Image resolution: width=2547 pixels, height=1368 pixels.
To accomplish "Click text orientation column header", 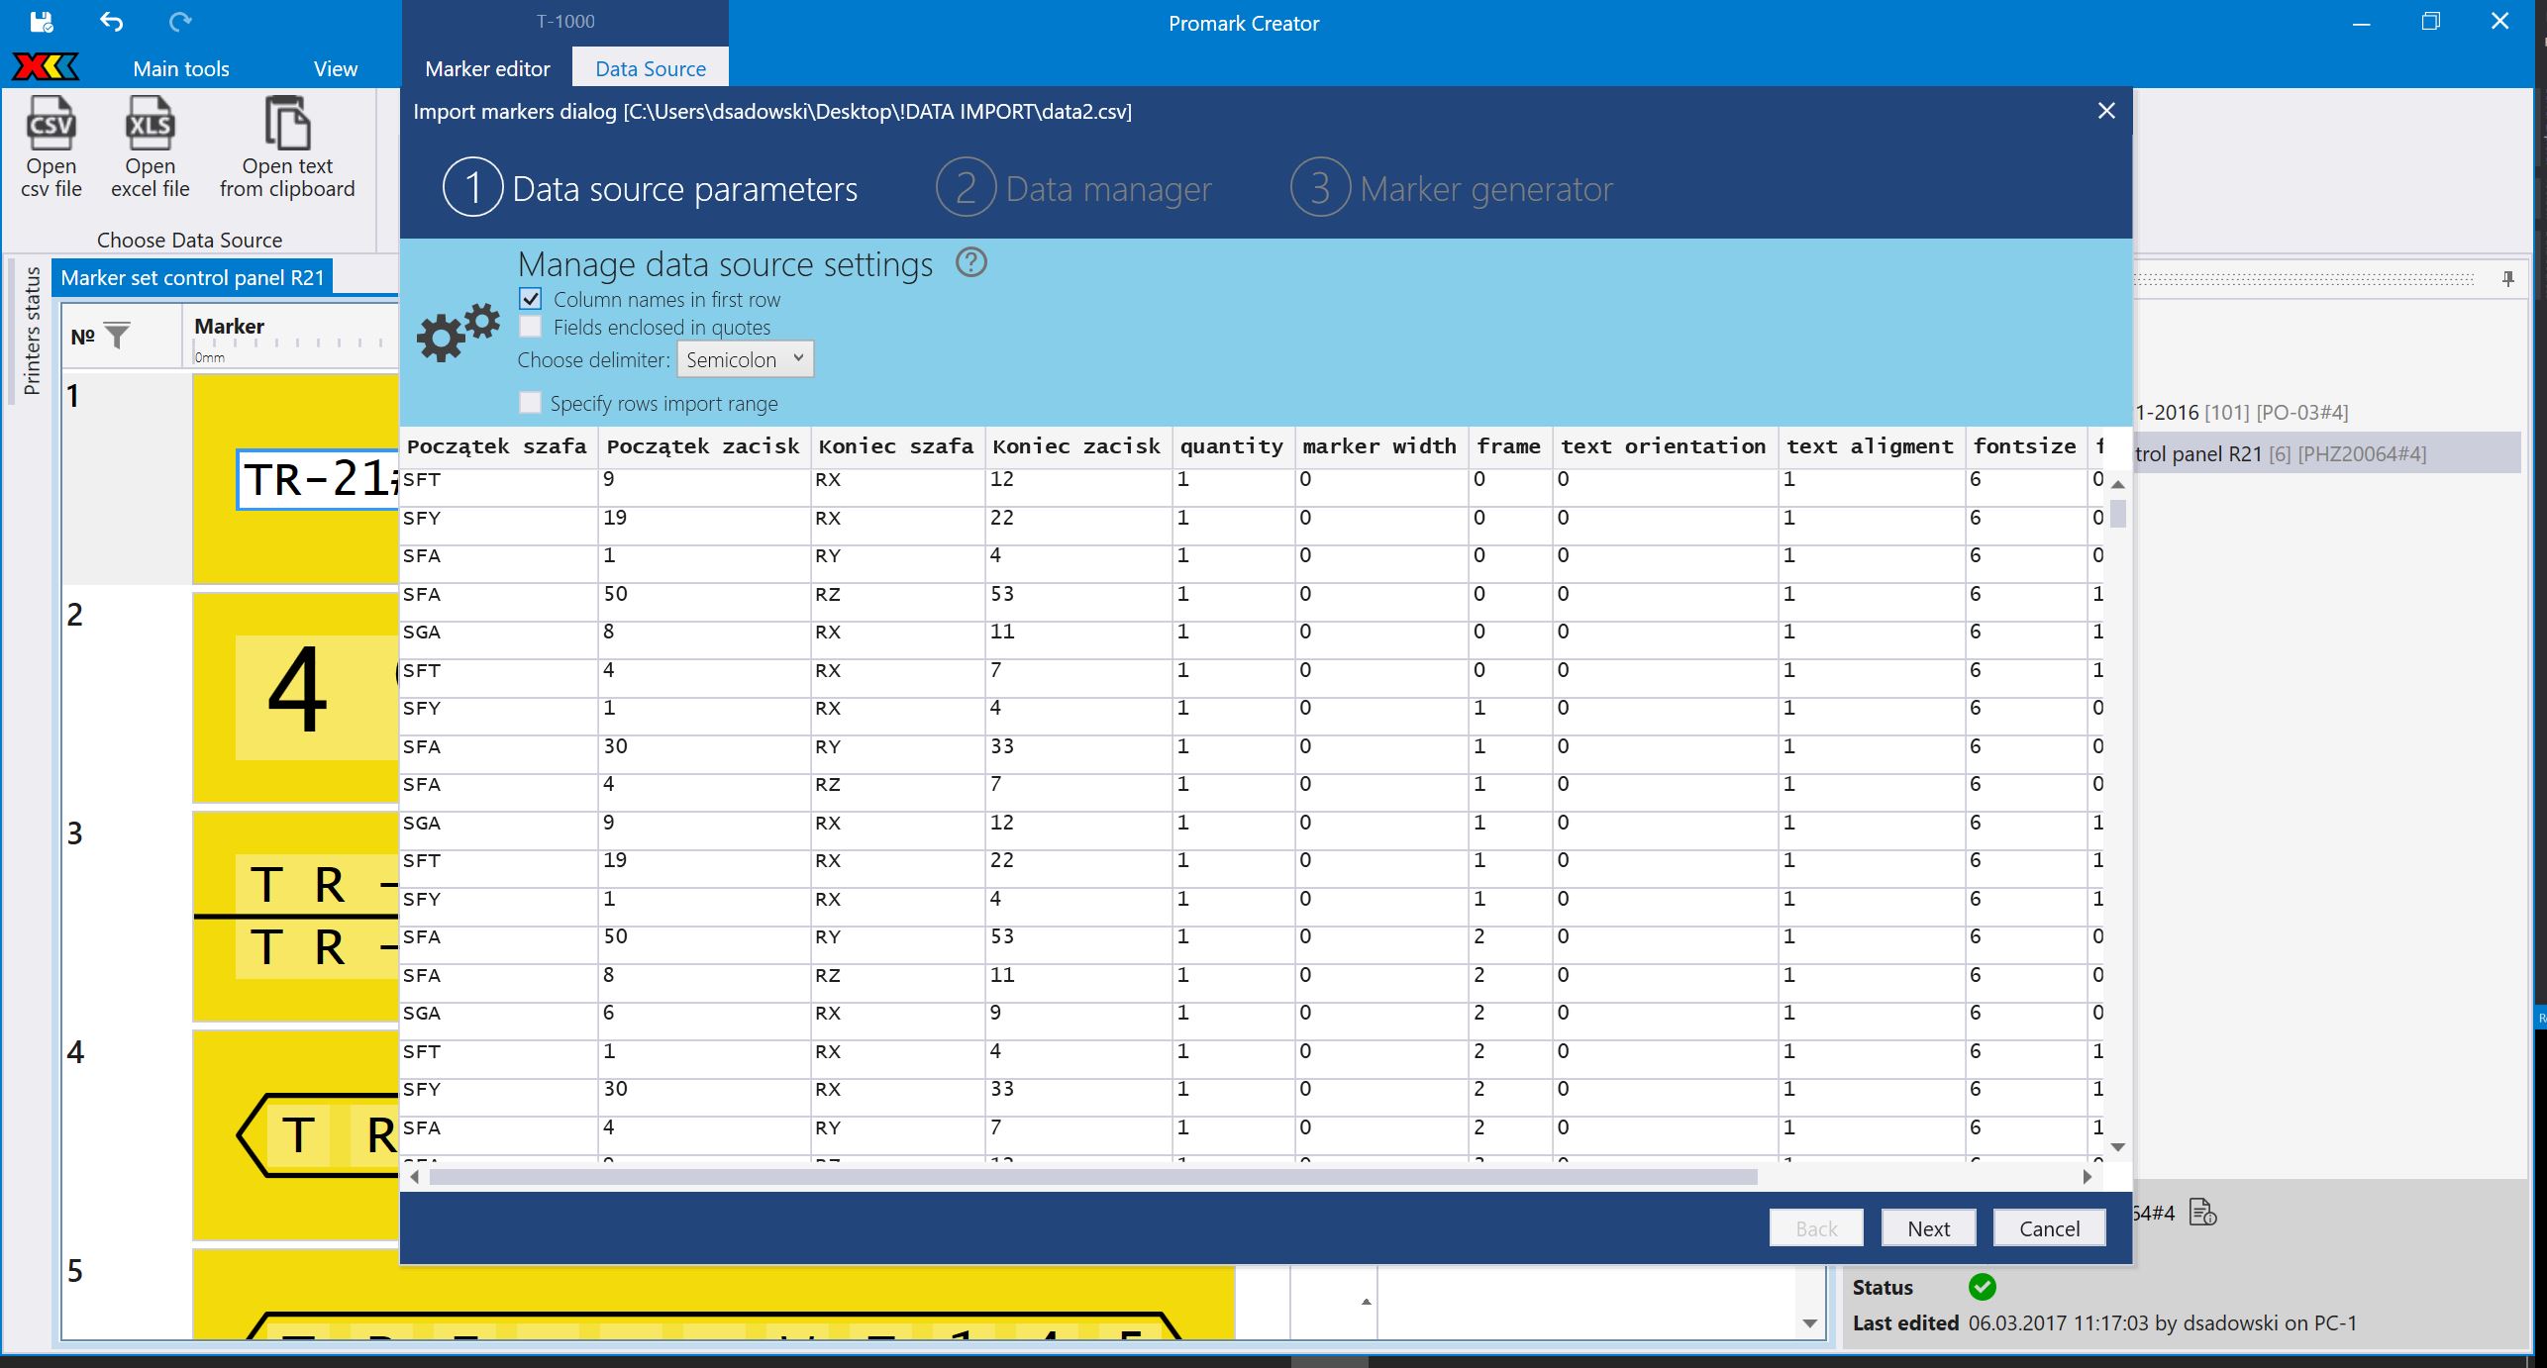I will [x=1664, y=446].
